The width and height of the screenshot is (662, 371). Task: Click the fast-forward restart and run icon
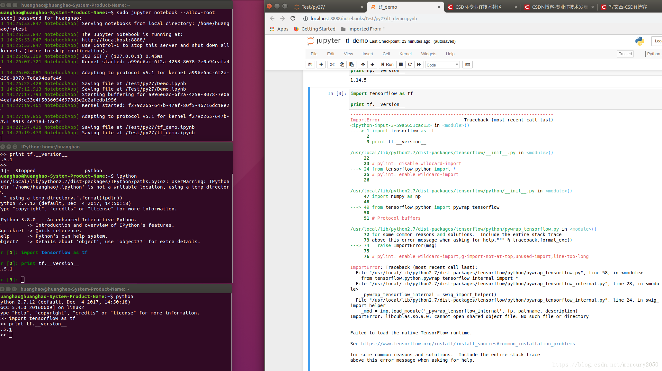pyautogui.click(x=419, y=64)
